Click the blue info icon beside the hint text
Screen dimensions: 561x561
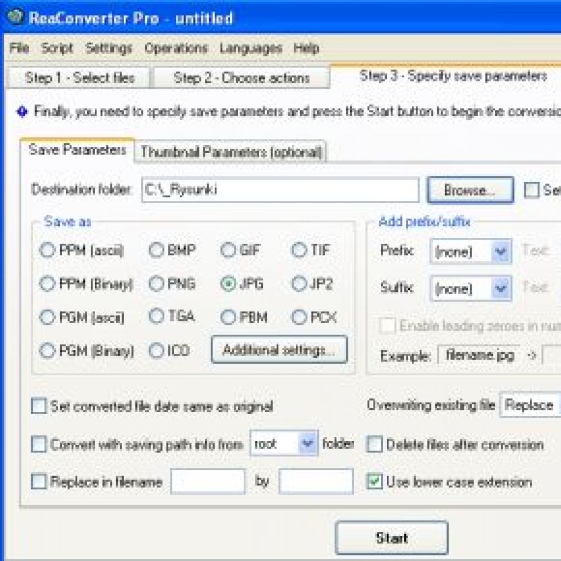tap(22, 112)
